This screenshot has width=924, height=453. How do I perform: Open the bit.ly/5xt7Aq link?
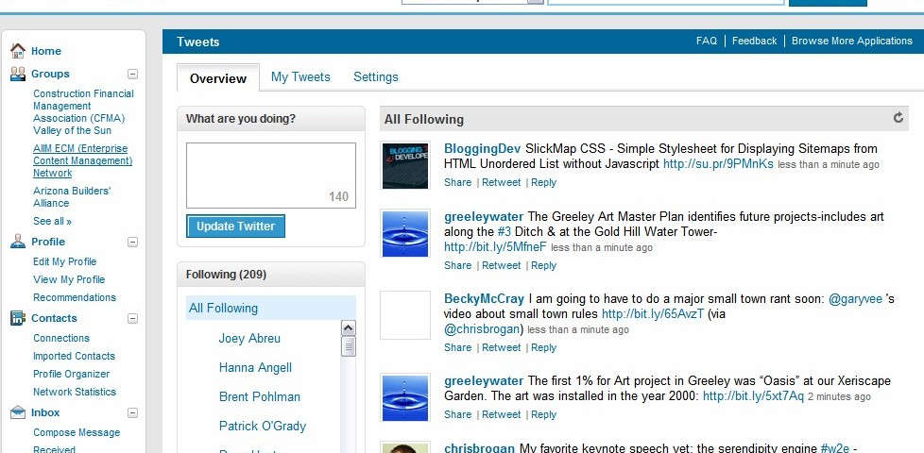click(753, 396)
